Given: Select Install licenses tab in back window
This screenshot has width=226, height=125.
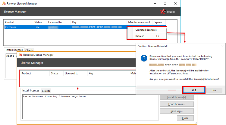Looking at the screenshot, I should pyautogui.click(x=14, y=50).
